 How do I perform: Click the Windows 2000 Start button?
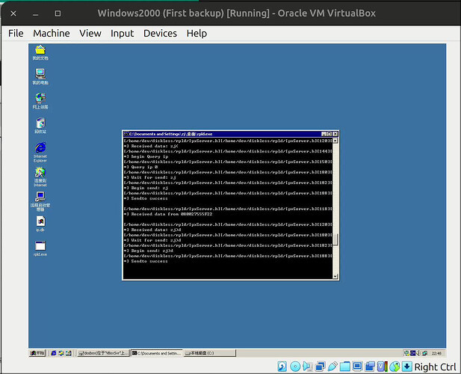click(37, 353)
